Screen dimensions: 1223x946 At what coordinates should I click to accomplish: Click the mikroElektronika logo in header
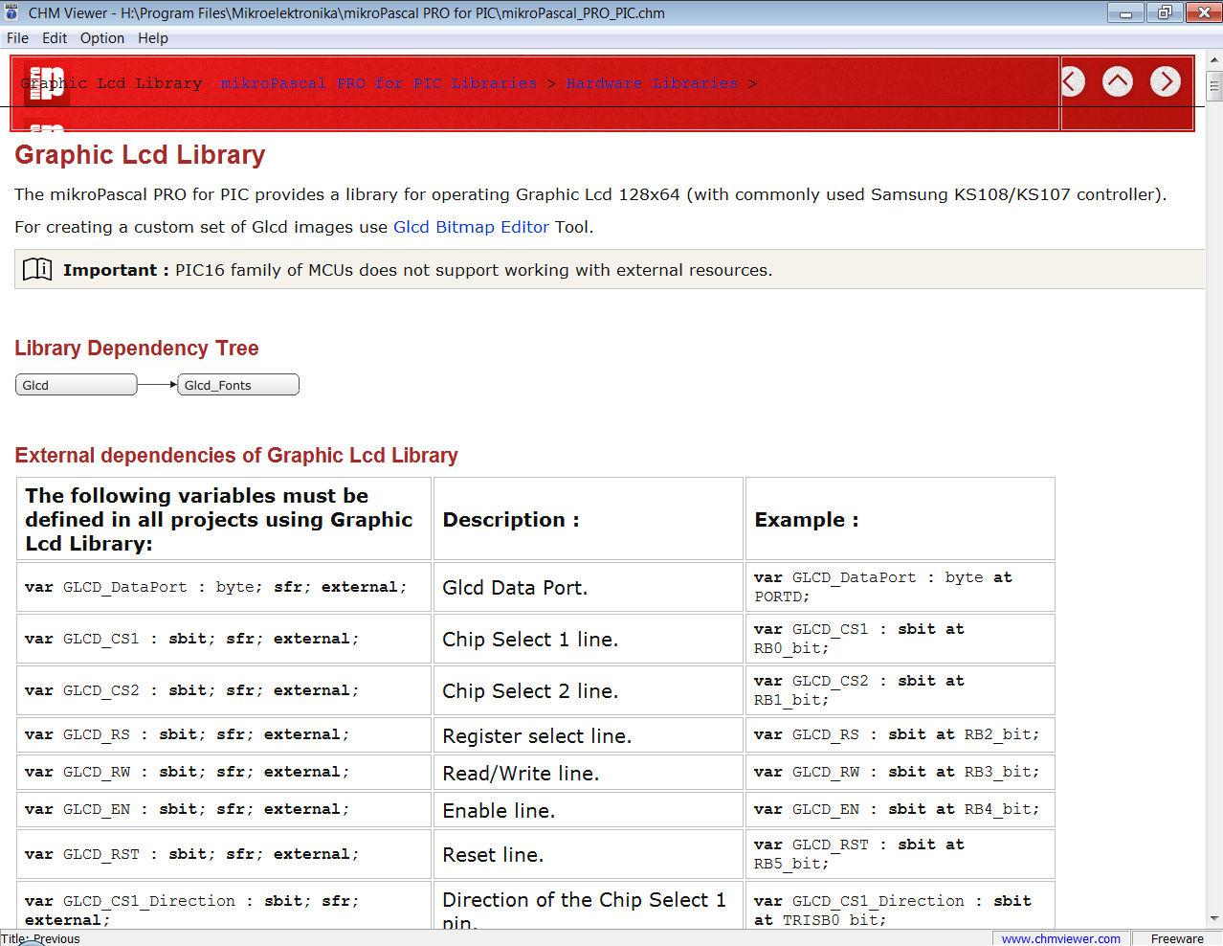(46, 83)
